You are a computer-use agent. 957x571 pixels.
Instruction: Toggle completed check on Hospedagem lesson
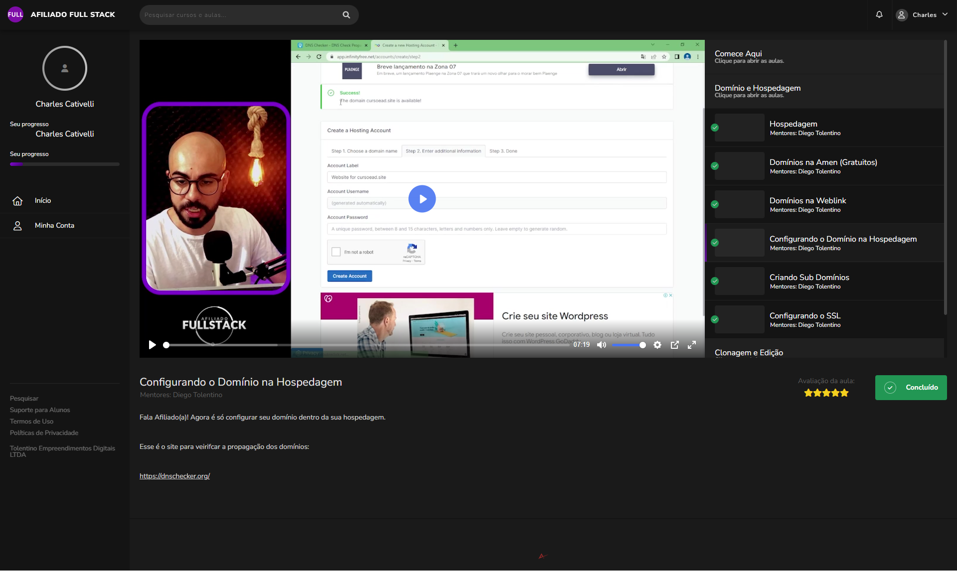[x=715, y=128]
